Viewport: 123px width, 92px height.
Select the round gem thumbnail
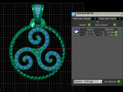click(x=76, y=31)
